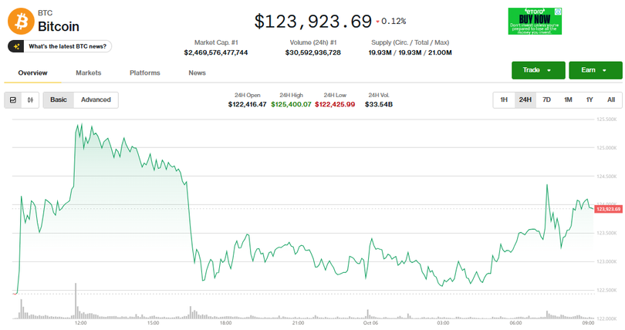Set chart range to 1H
Screen dimensions: 625x330
(504, 99)
